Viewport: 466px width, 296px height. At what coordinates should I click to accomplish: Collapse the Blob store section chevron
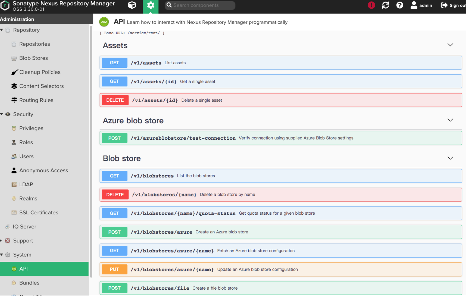click(x=450, y=158)
